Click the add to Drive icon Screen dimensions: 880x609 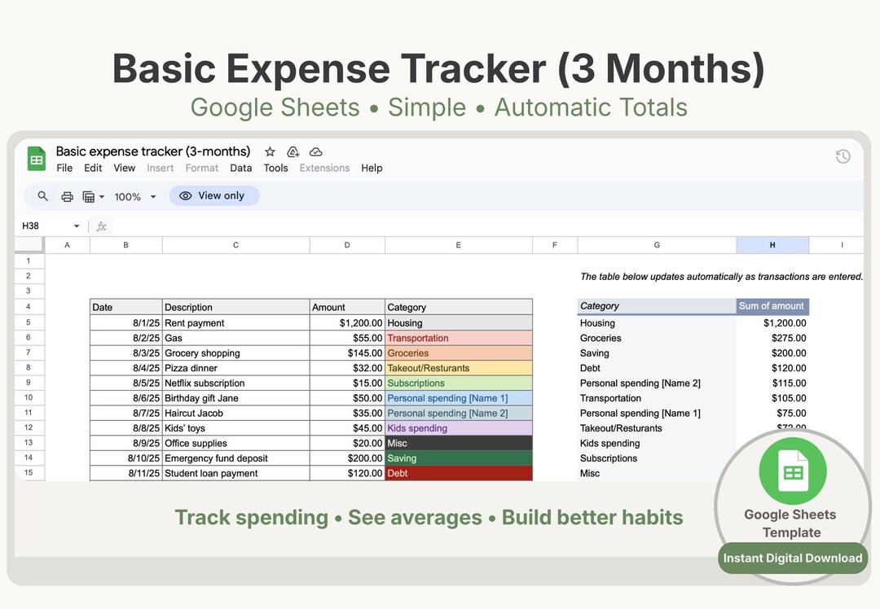pos(293,152)
